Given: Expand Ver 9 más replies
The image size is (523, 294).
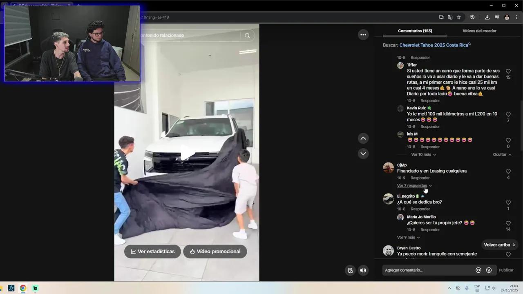Looking at the screenshot, I should 408,238.
